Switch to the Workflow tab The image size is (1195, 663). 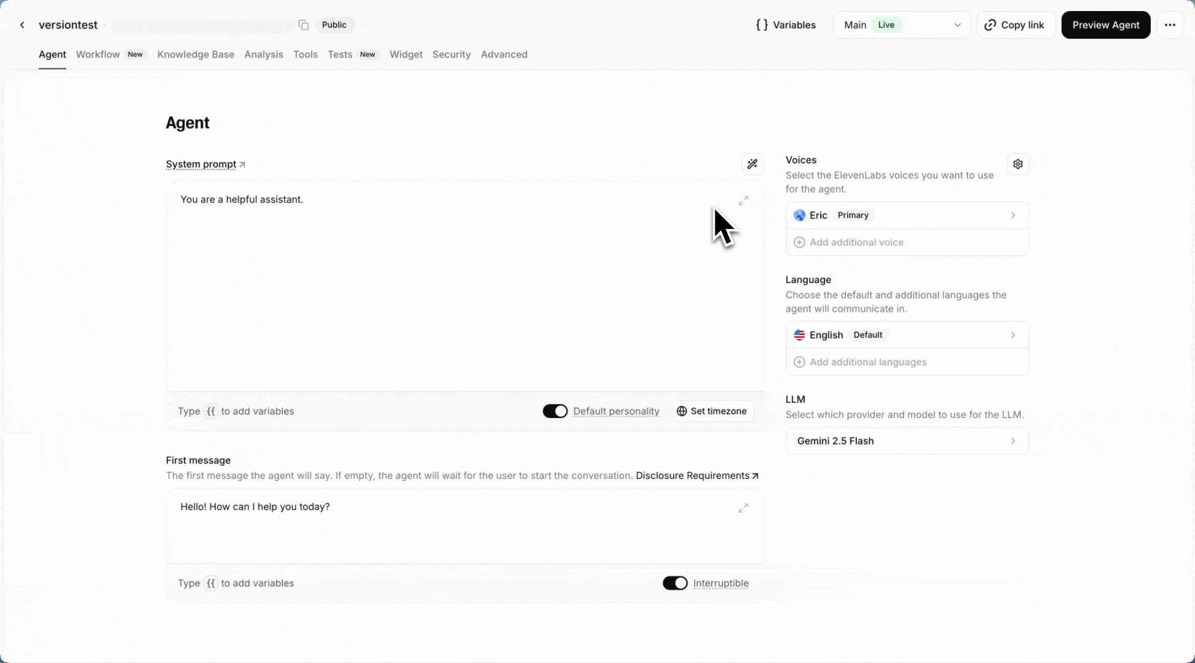pos(98,54)
